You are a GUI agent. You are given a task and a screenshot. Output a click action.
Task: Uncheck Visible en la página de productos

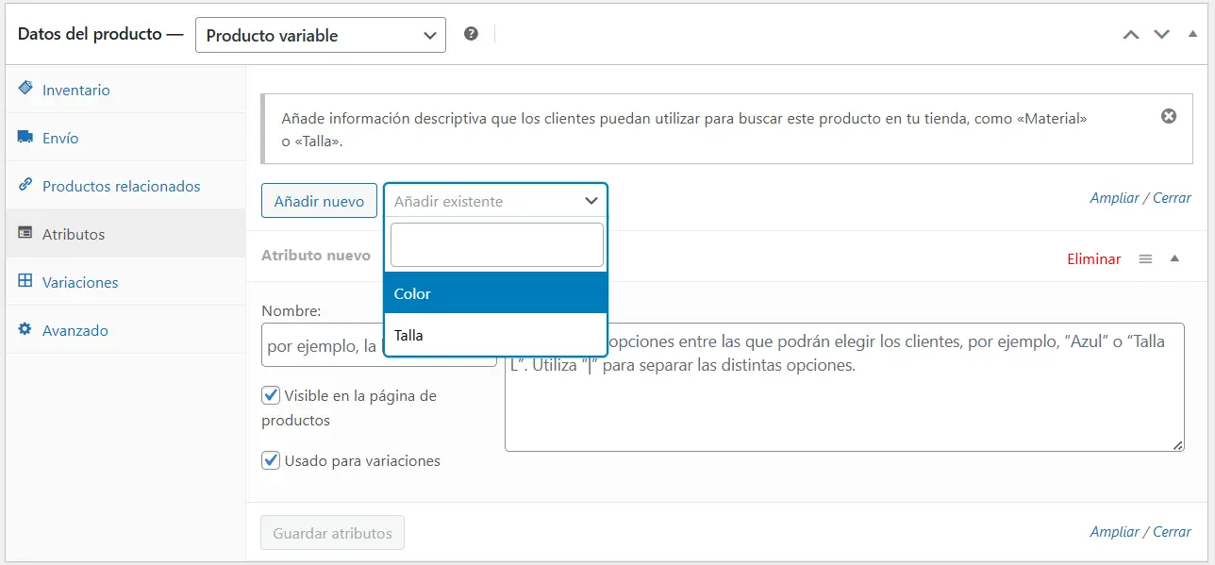272,396
